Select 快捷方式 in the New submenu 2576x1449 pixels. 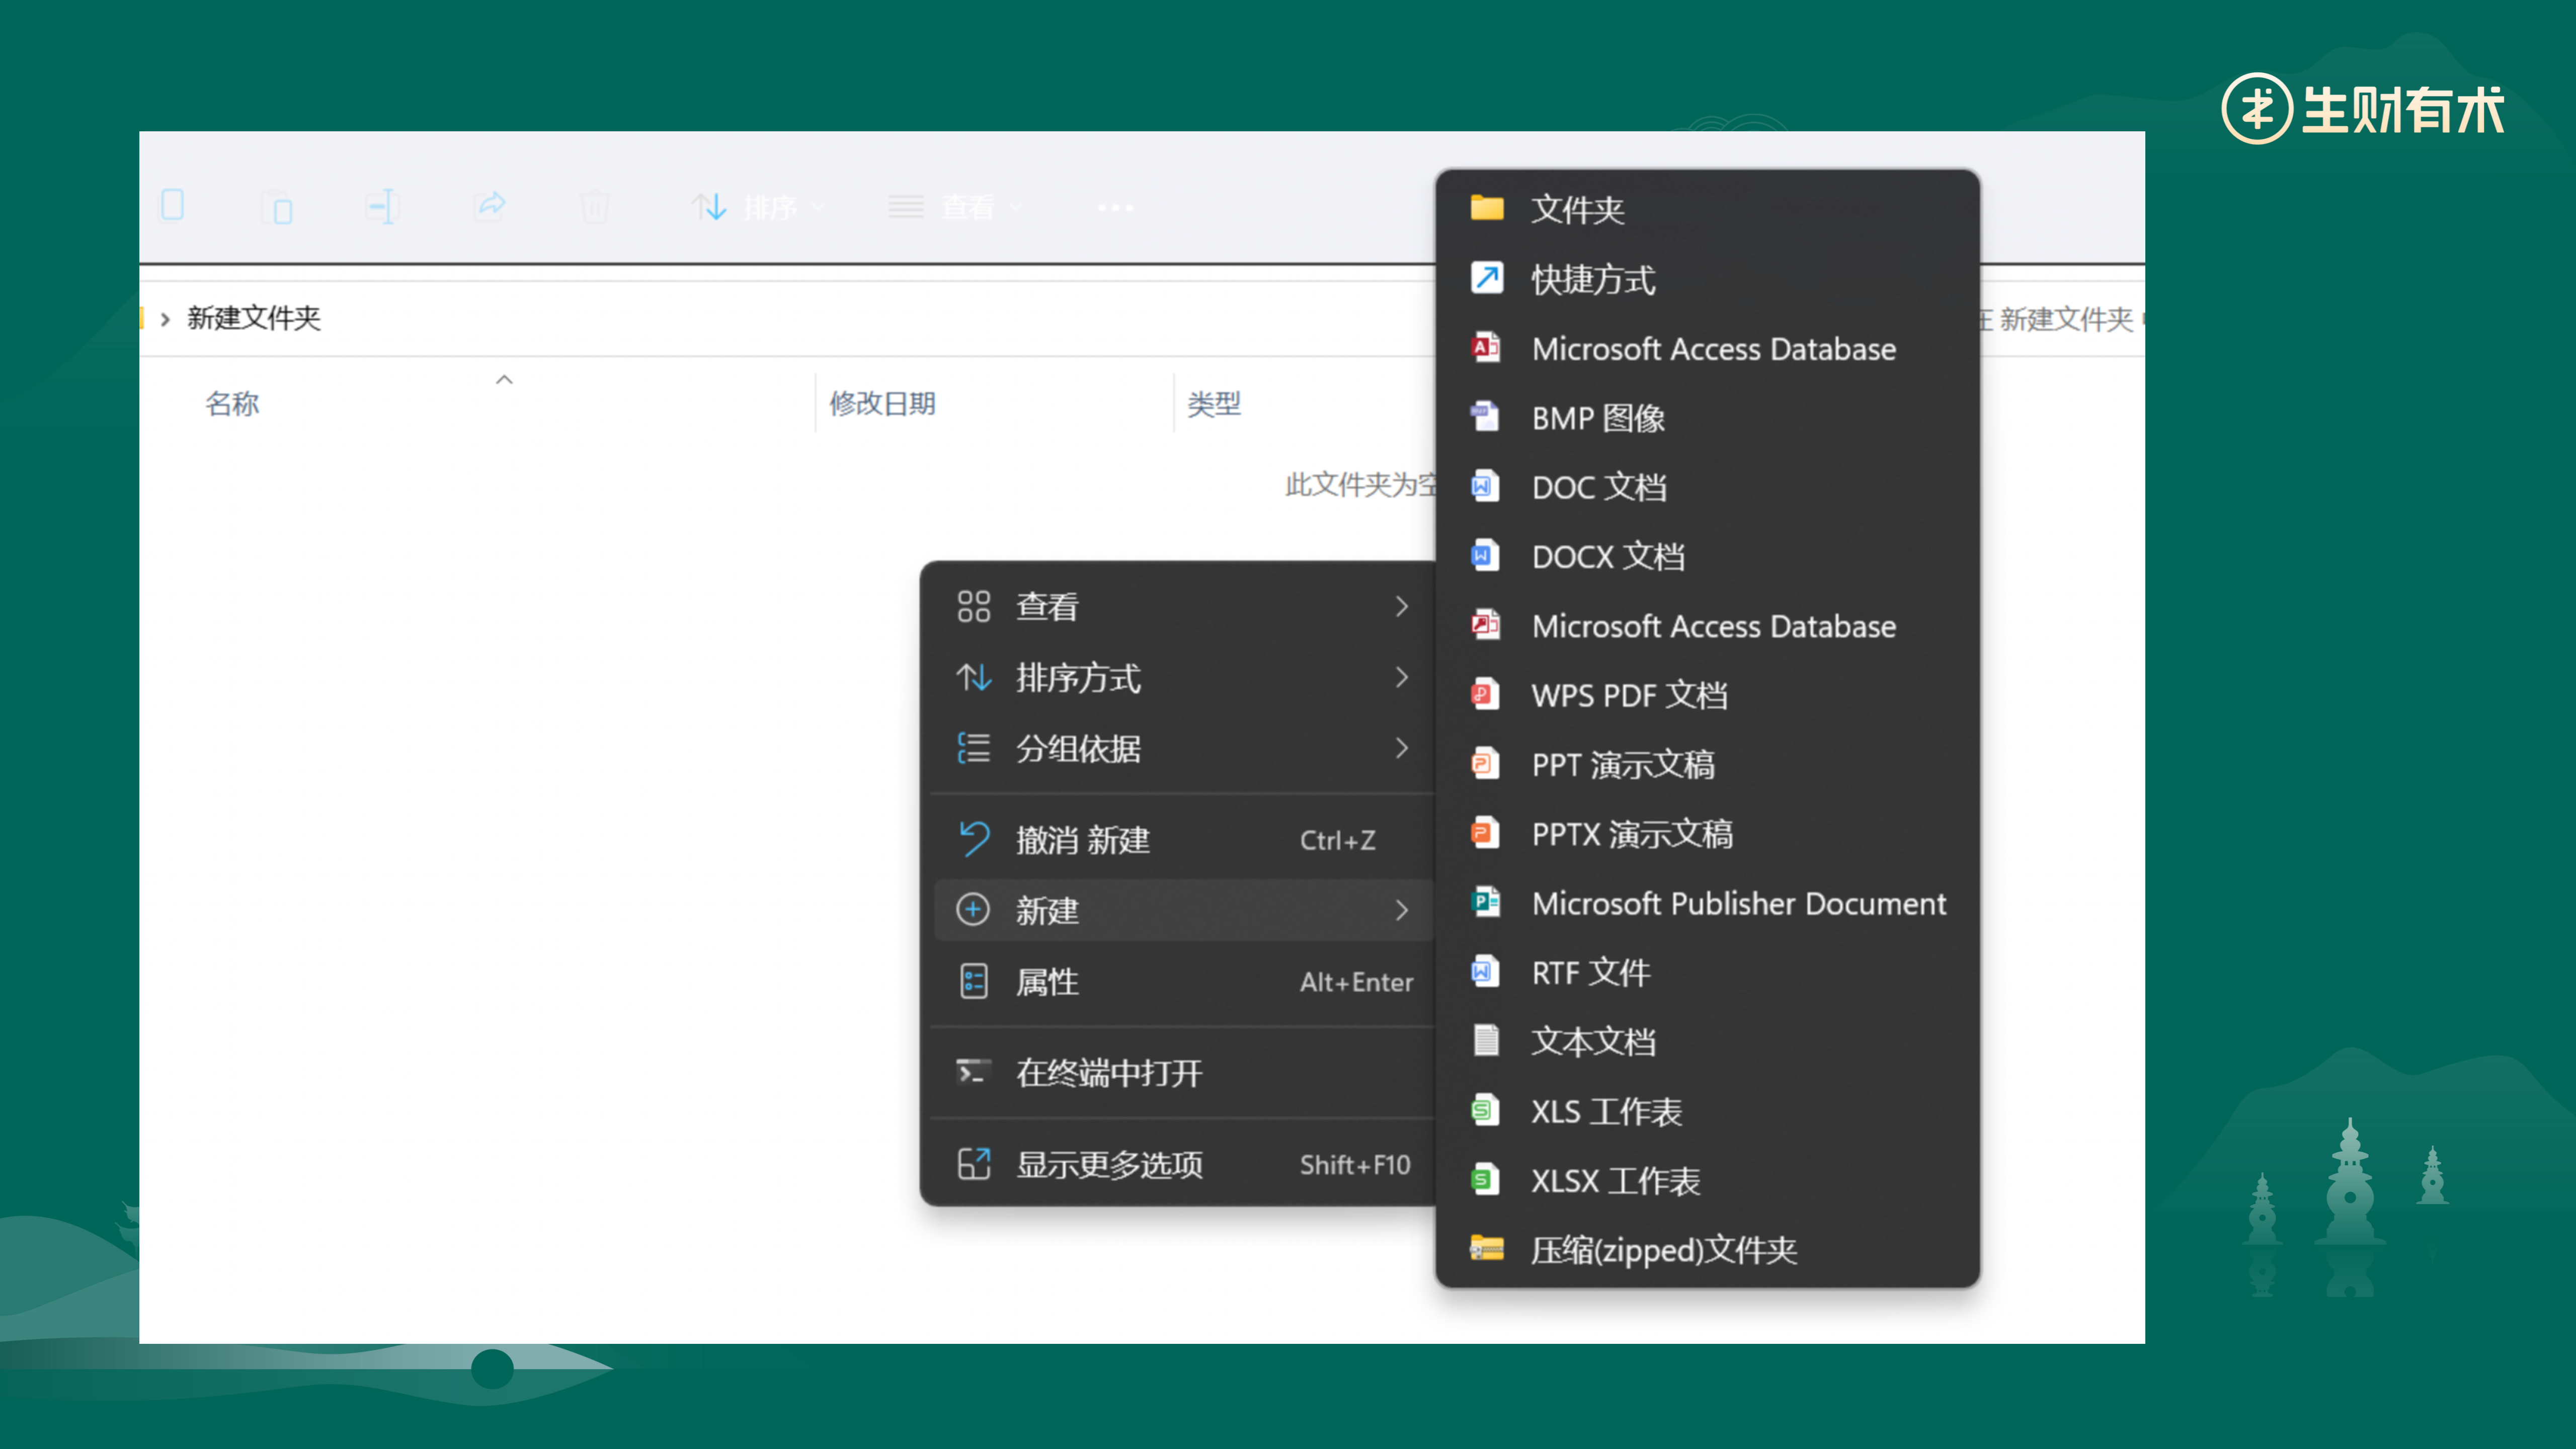pos(1707,279)
